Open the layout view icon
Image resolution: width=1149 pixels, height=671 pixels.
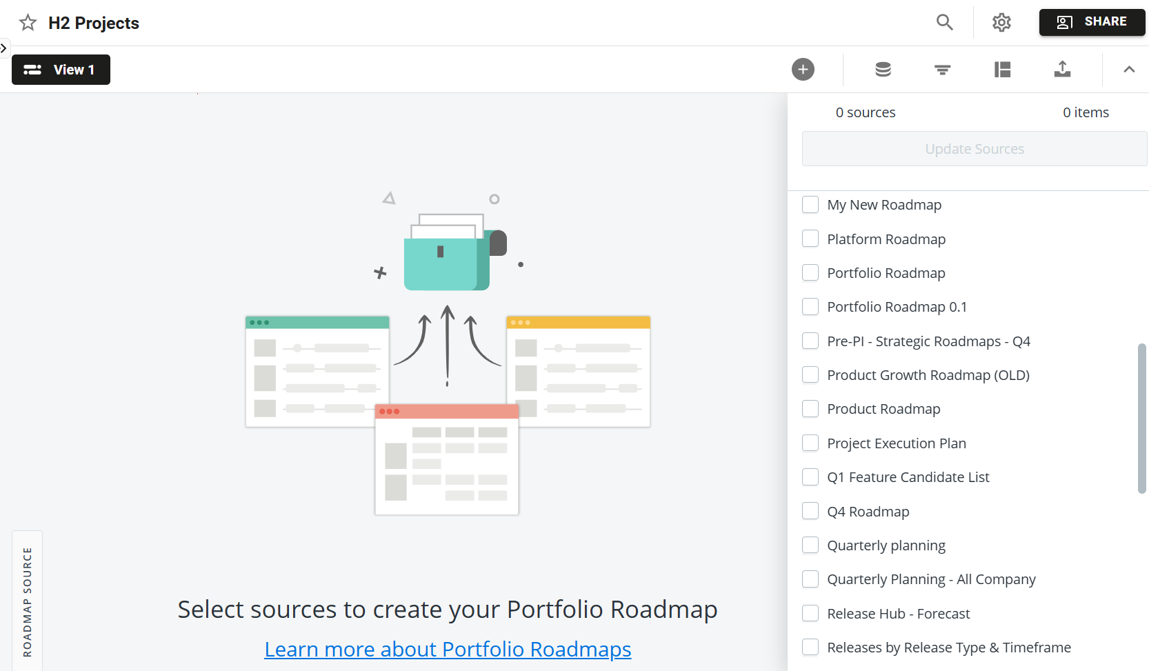pyautogui.click(x=1002, y=70)
